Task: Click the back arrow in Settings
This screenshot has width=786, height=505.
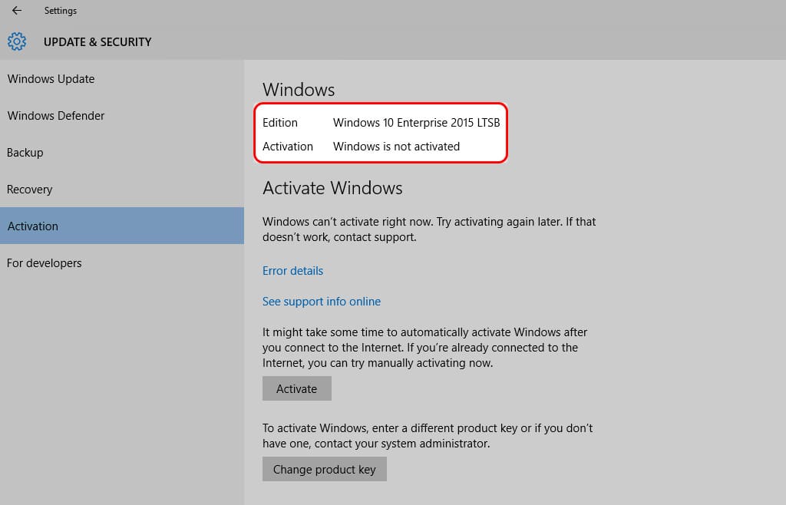Action: click(x=17, y=11)
